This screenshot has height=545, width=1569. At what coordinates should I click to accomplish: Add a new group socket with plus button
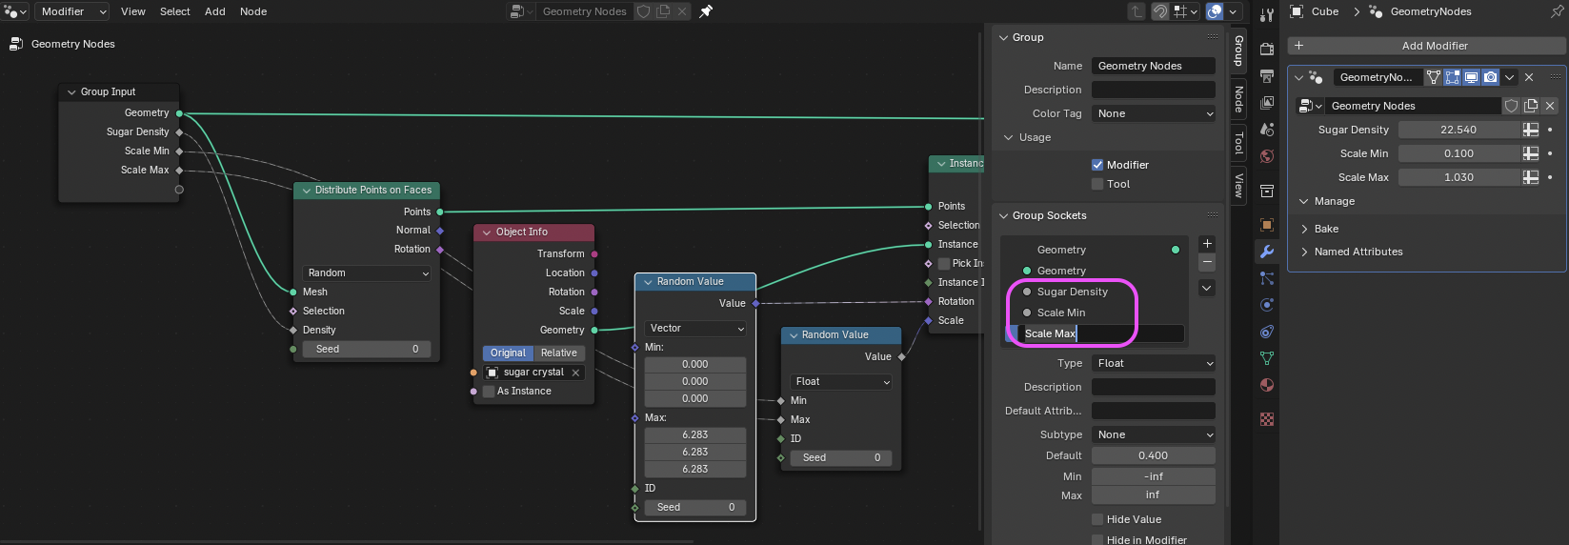[1207, 244]
